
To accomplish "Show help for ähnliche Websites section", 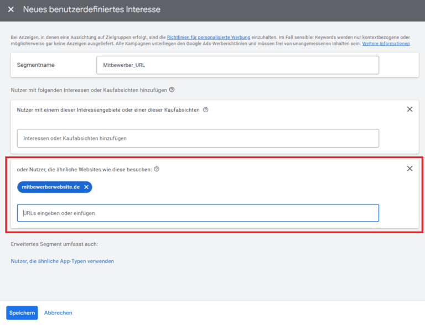I will pyautogui.click(x=157, y=169).
